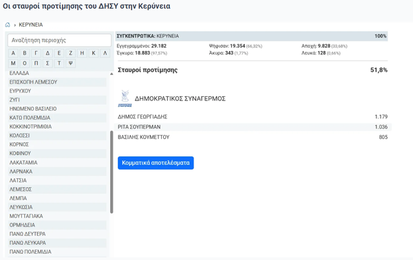
Task: Filter areas by letter Π
Action: [36, 63]
